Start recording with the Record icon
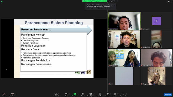 tap(83, 94)
